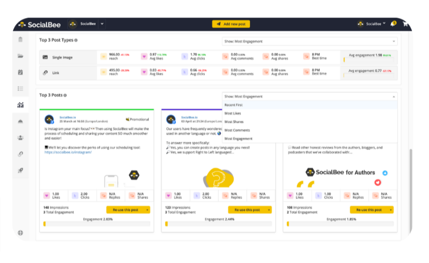429x263 pixels.
Task: Open the notifications bell icon
Action: (393, 24)
